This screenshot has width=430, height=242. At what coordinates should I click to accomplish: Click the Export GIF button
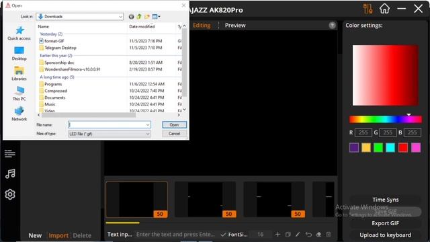(x=385, y=223)
